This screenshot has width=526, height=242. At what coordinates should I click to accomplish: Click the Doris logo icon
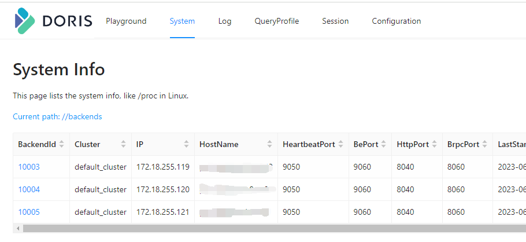pos(26,21)
